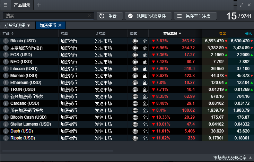Clear the search box with X icon
The width and height of the screenshot is (254, 162).
pos(89,16)
